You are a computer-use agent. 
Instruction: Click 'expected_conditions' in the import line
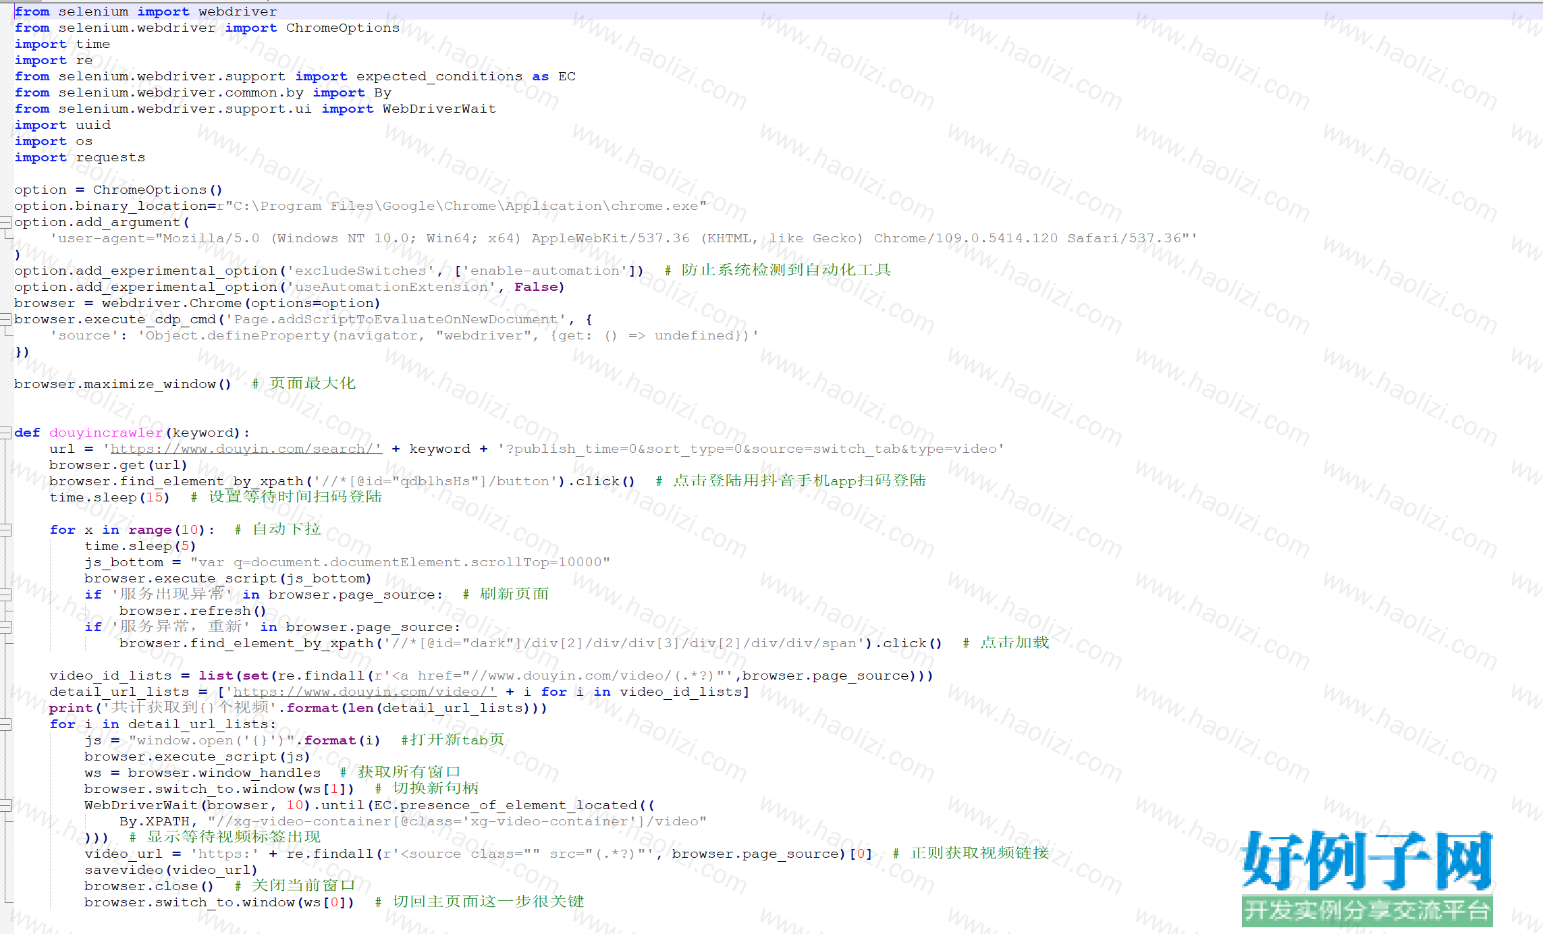pyautogui.click(x=439, y=76)
